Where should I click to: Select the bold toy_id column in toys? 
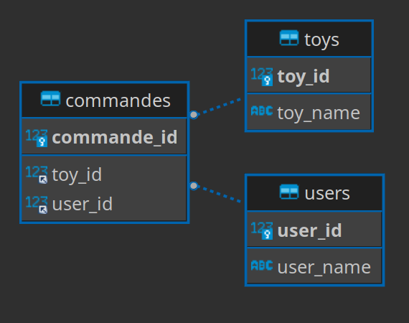tap(309, 75)
